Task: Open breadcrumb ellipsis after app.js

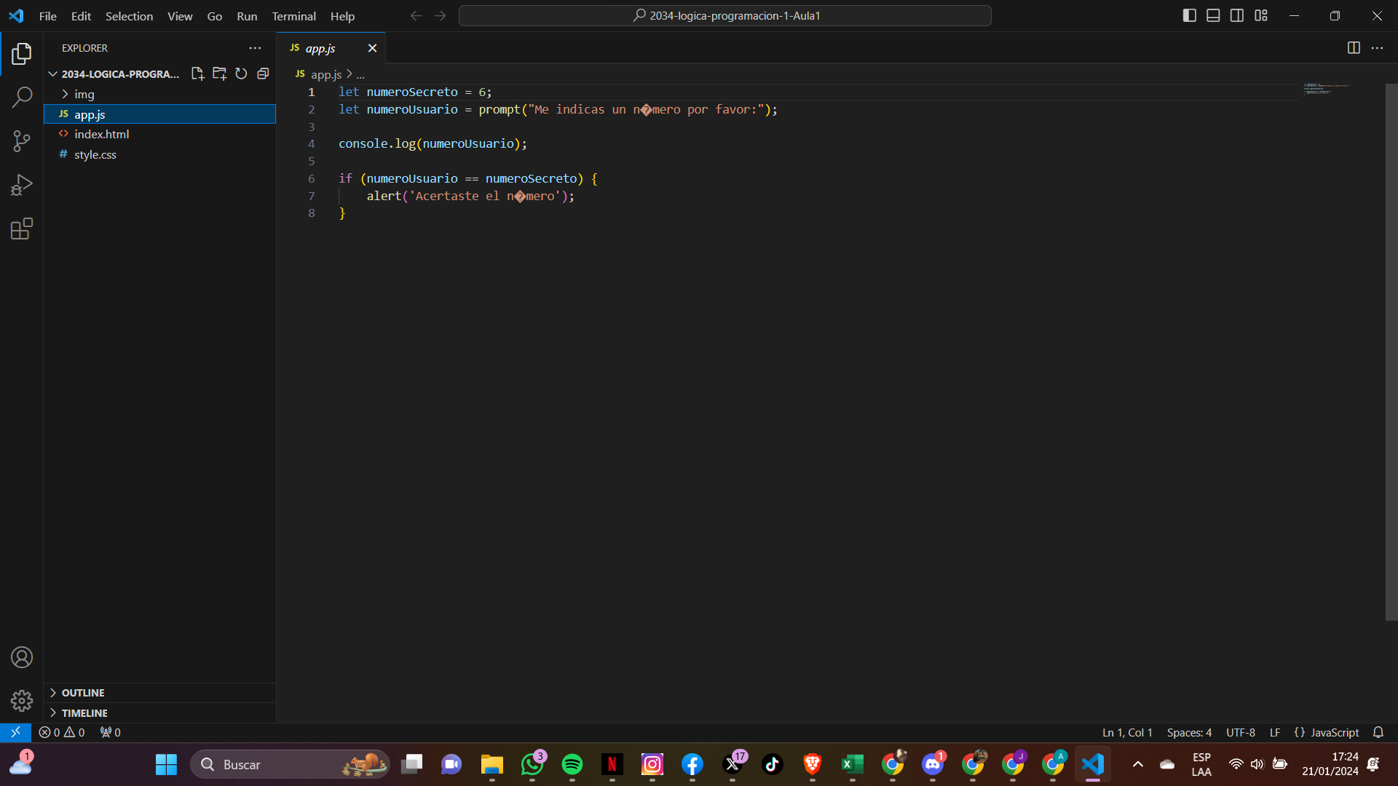Action: [360, 74]
